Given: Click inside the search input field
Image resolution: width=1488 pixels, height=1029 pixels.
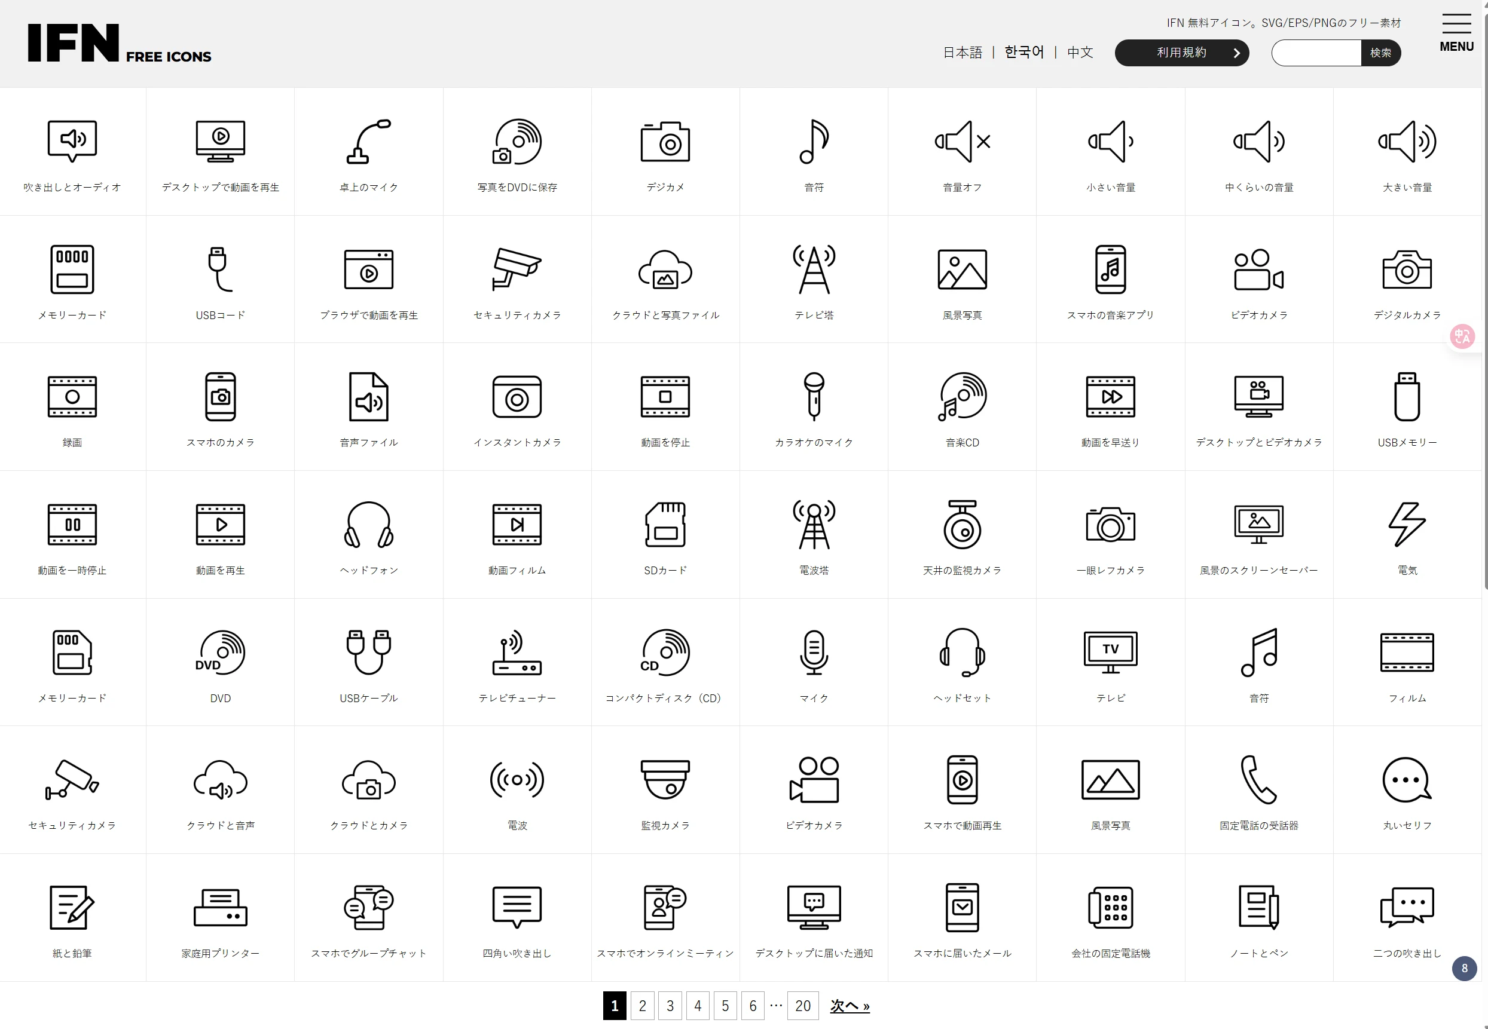Looking at the screenshot, I should point(1316,53).
